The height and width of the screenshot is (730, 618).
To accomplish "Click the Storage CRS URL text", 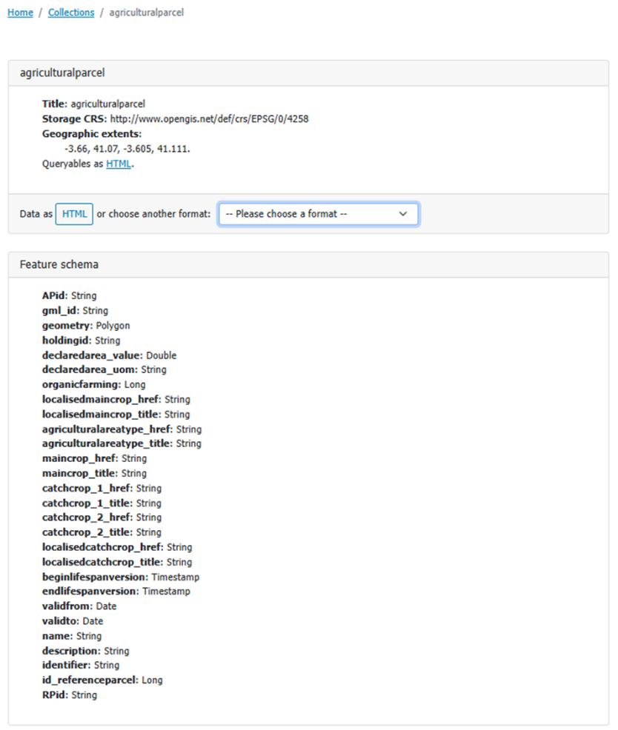I will tap(209, 119).
